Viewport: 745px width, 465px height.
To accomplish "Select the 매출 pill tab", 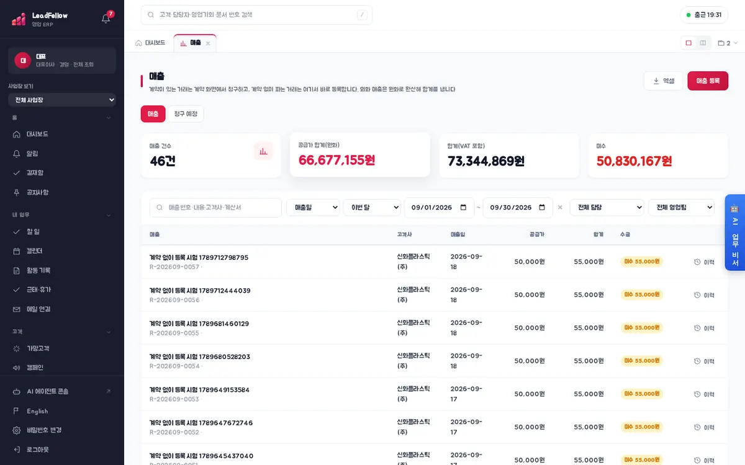I will 153,113.
